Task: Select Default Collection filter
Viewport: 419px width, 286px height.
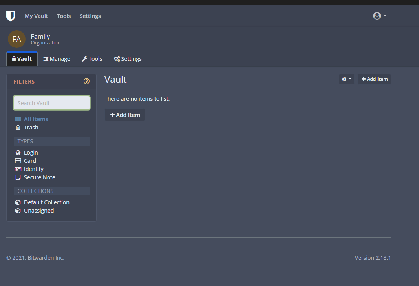Action: (42, 202)
